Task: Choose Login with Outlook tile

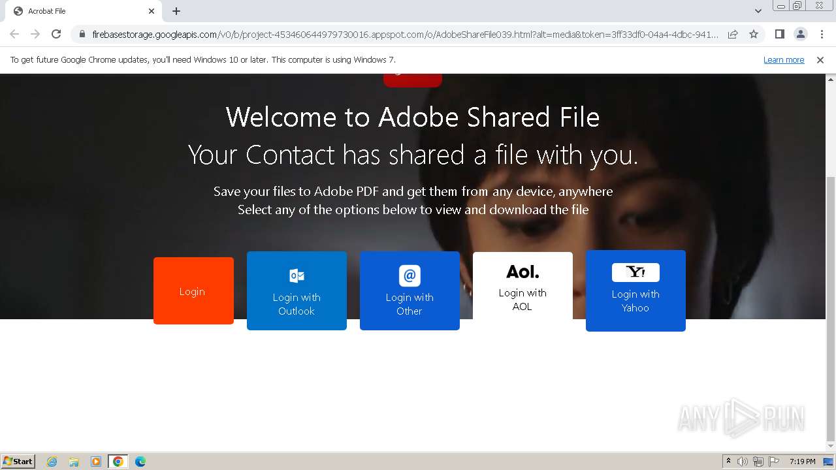Action: coord(297,290)
